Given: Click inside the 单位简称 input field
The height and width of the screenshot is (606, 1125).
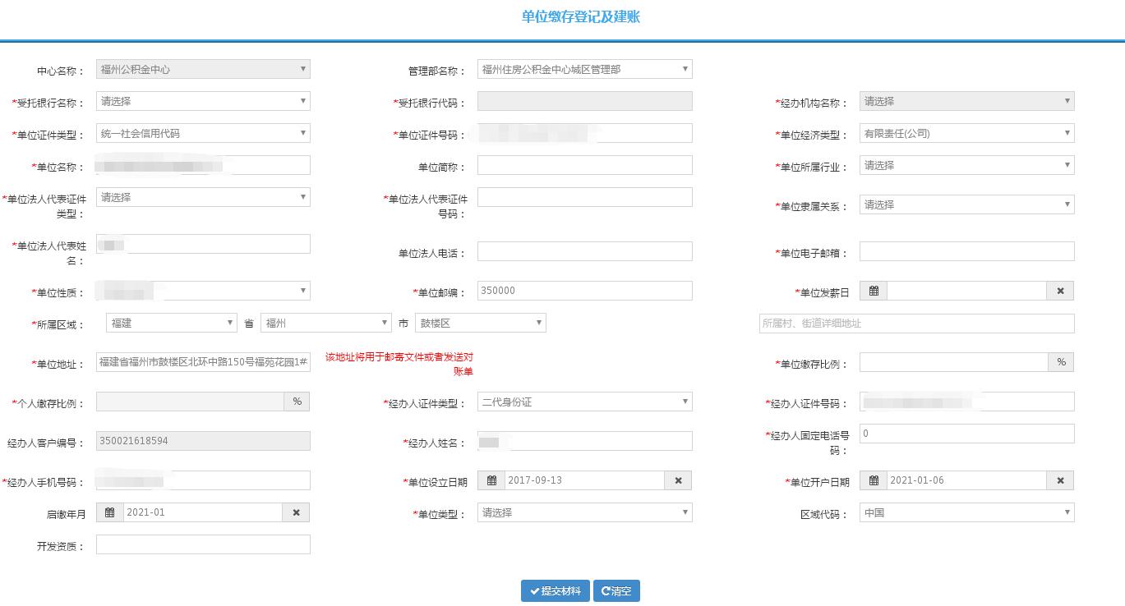Looking at the screenshot, I should tap(584, 164).
